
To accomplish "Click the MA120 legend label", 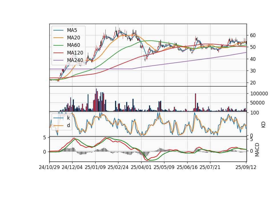I will tap(75, 53).
